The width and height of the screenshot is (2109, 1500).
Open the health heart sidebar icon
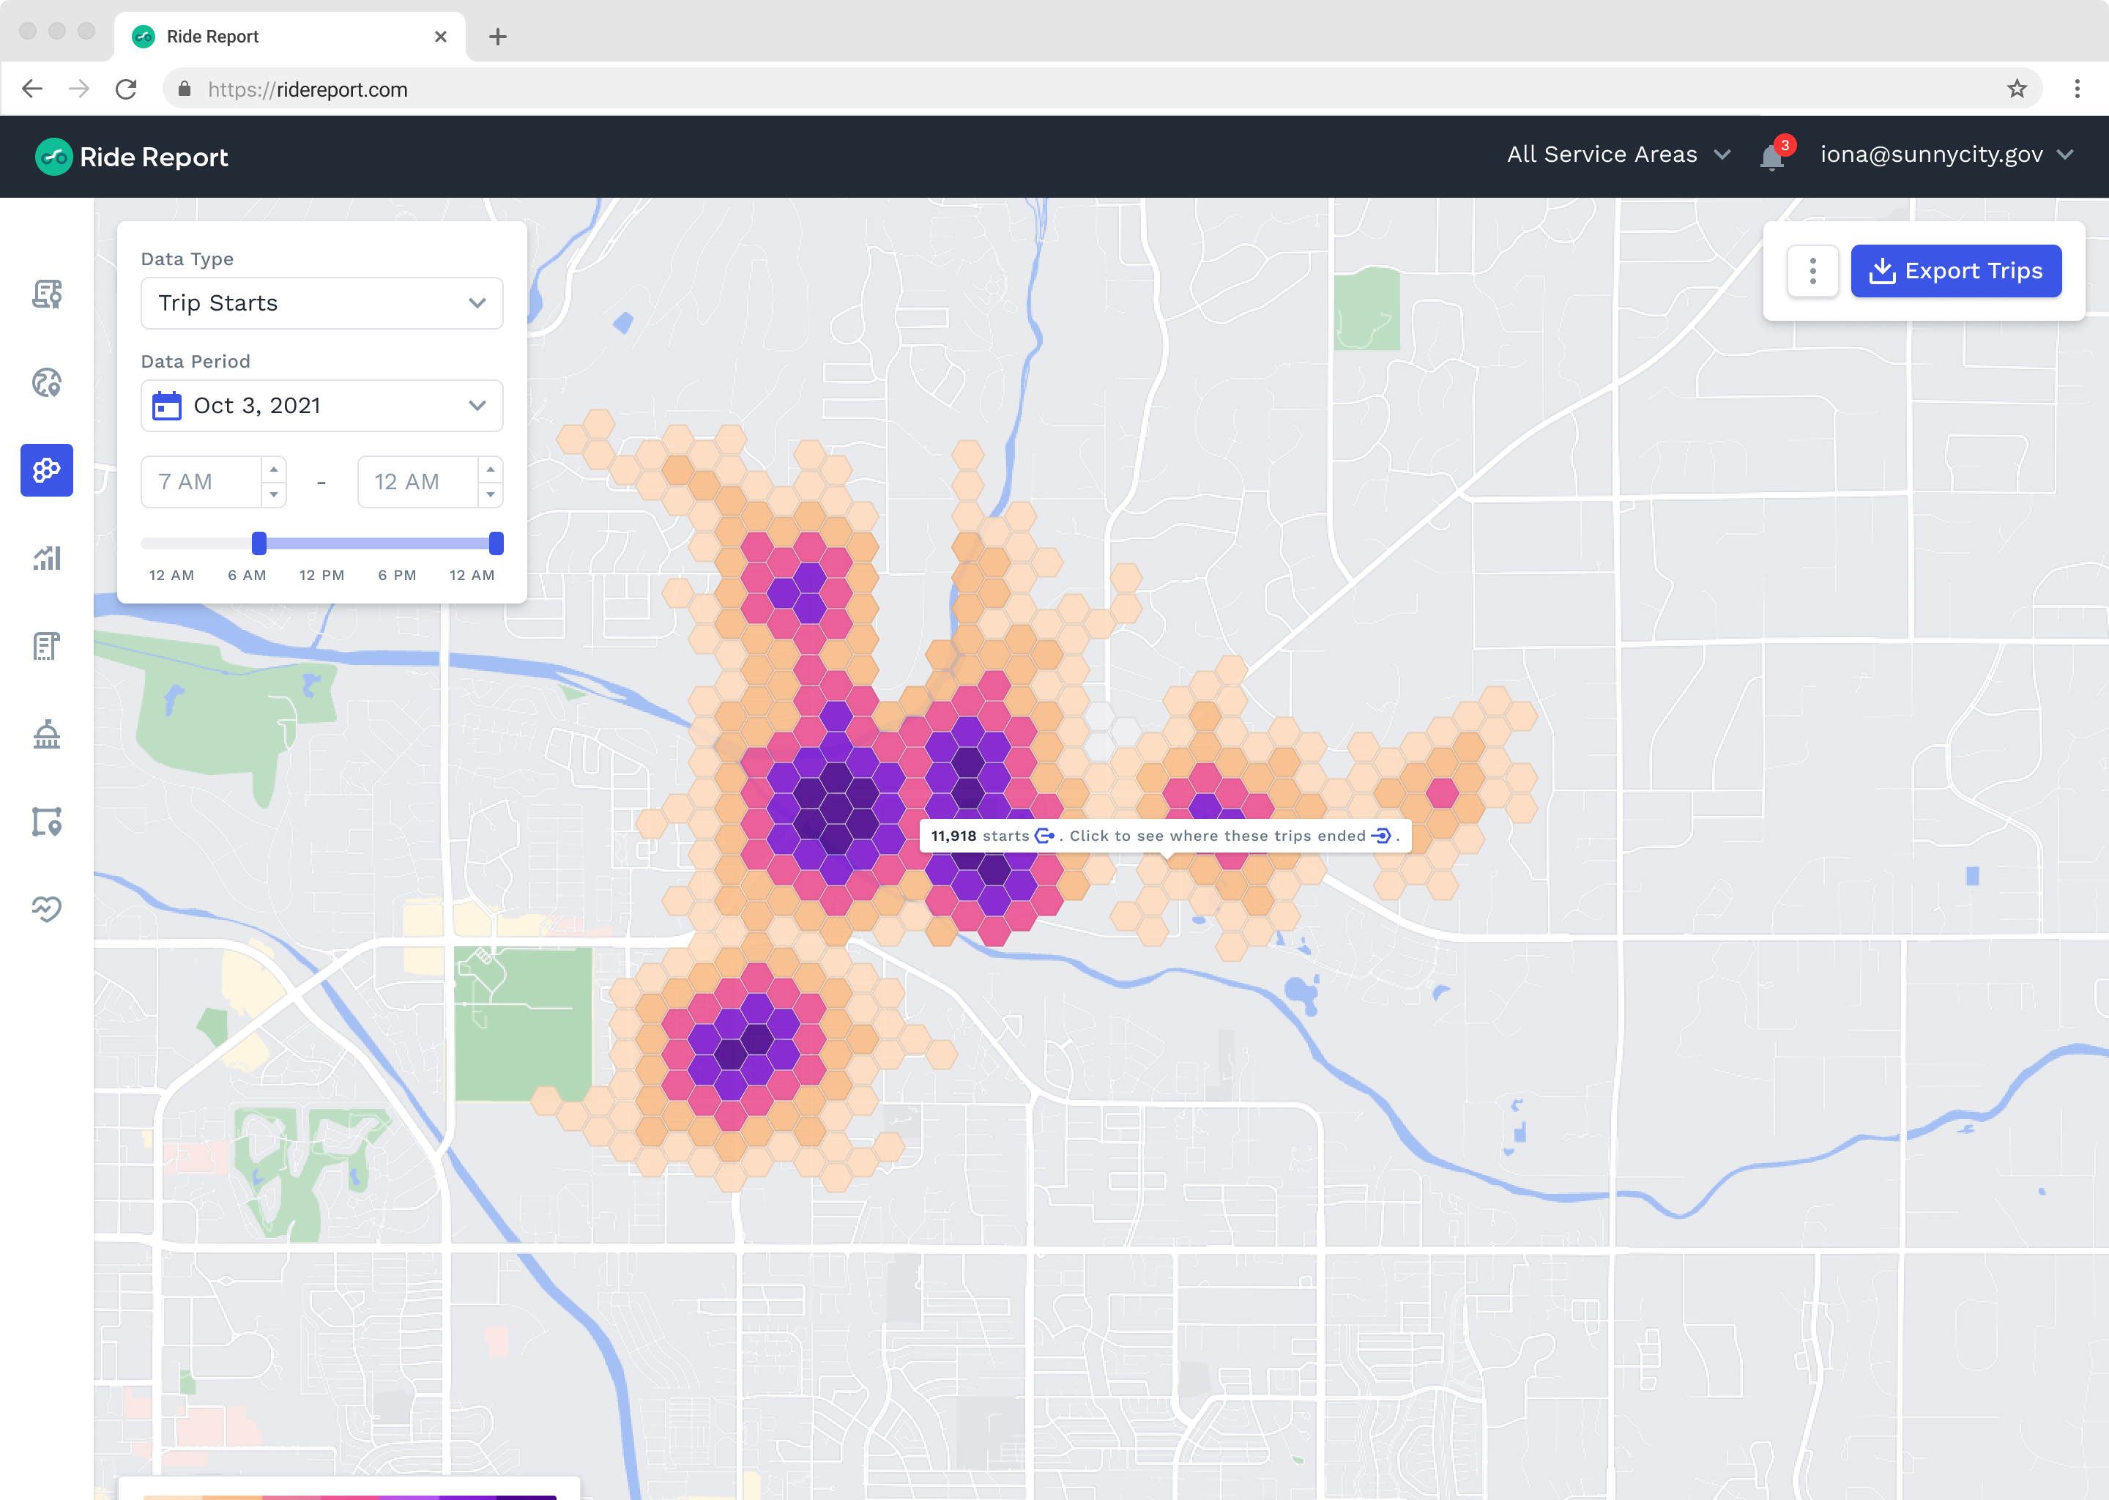click(x=47, y=909)
